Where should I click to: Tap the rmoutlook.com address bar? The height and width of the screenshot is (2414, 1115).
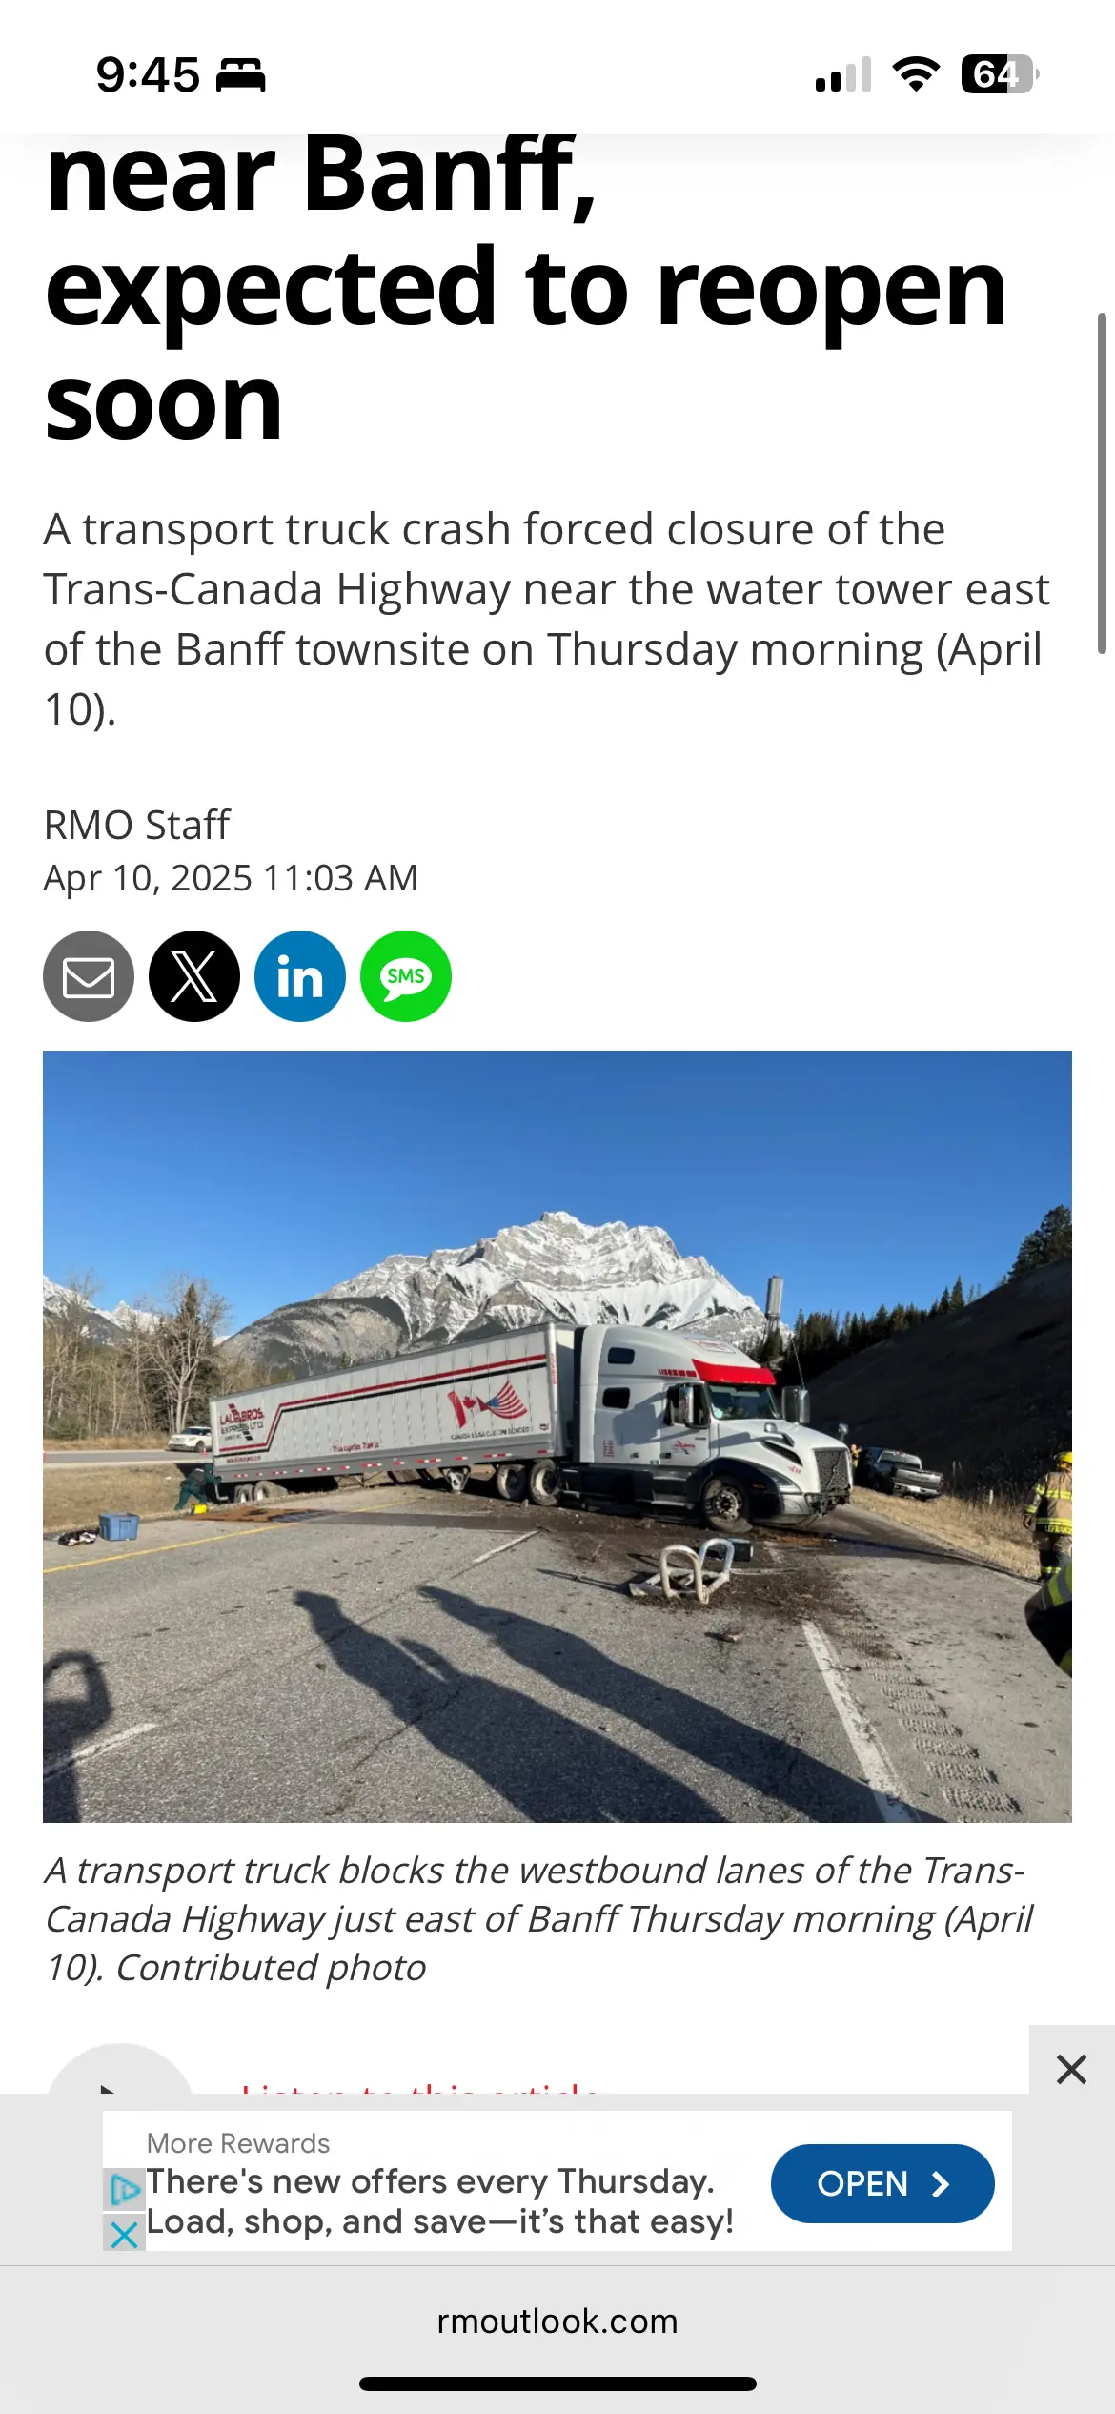557,2321
